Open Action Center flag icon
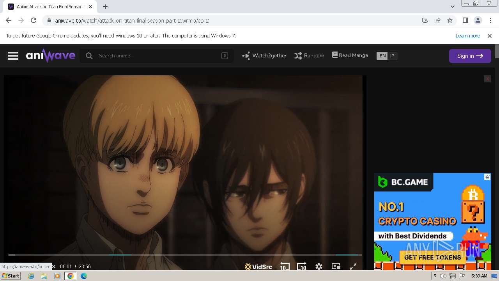The height and width of the screenshot is (281, 499). click(x=462, y=276)
